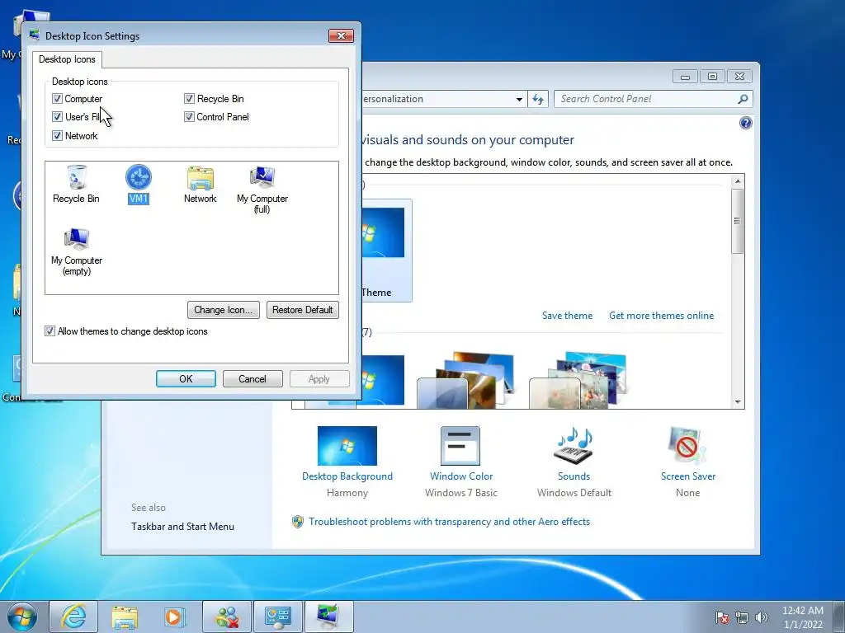Close the Personalization window
Image resolution: width=845 pixels, height=633 pixels.
coord(740,77)
